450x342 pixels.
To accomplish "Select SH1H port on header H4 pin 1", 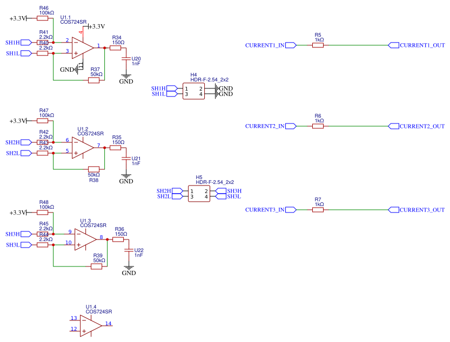I will [x=172, y=88].
